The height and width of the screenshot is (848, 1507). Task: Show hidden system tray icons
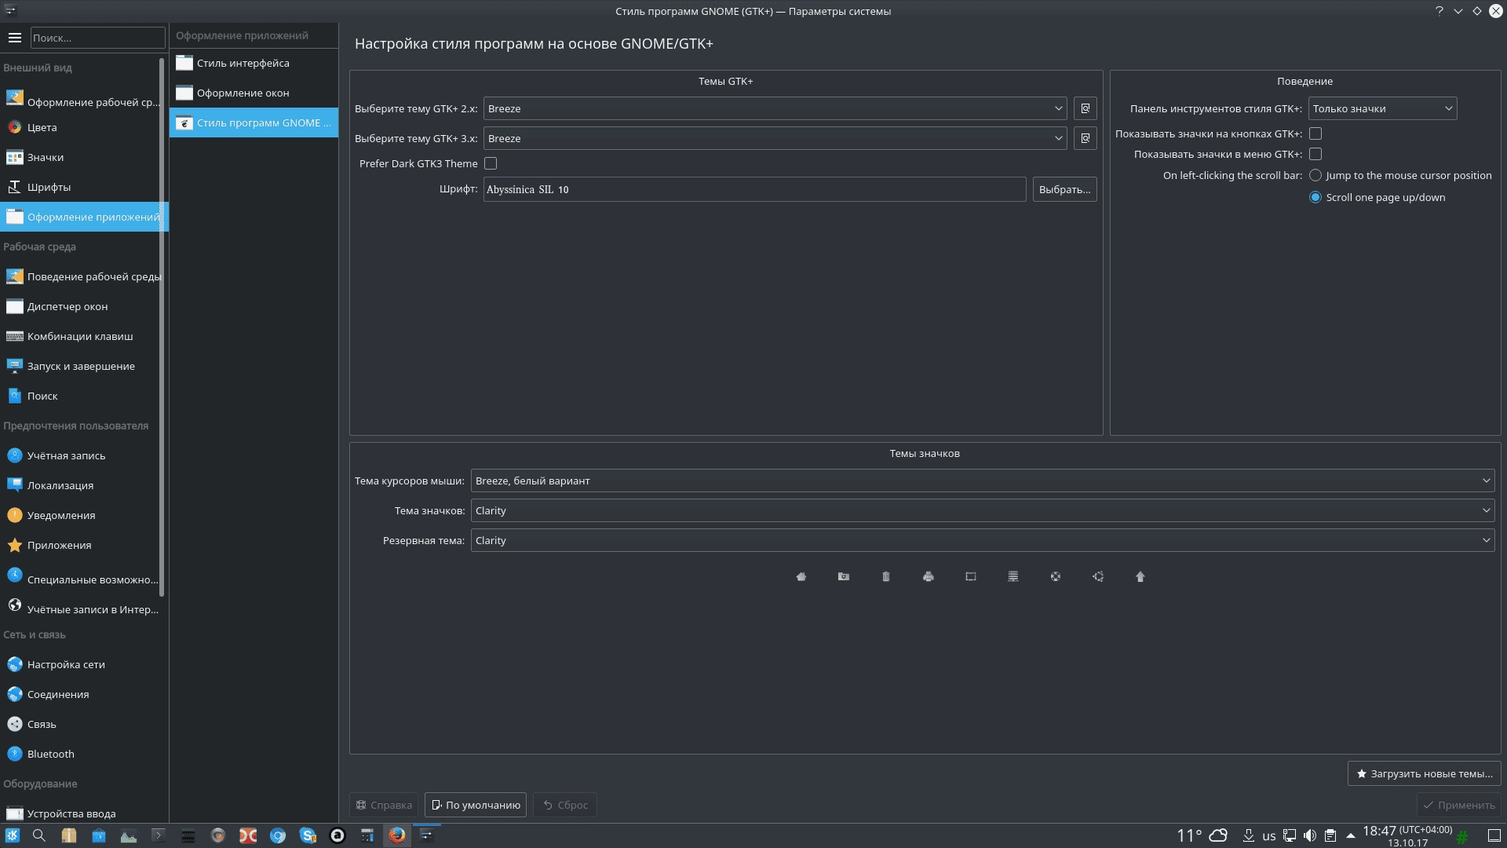click(x=1350, y=835)
